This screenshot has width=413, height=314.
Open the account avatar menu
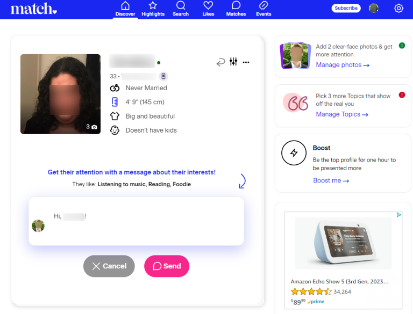(x=374, y=8)
